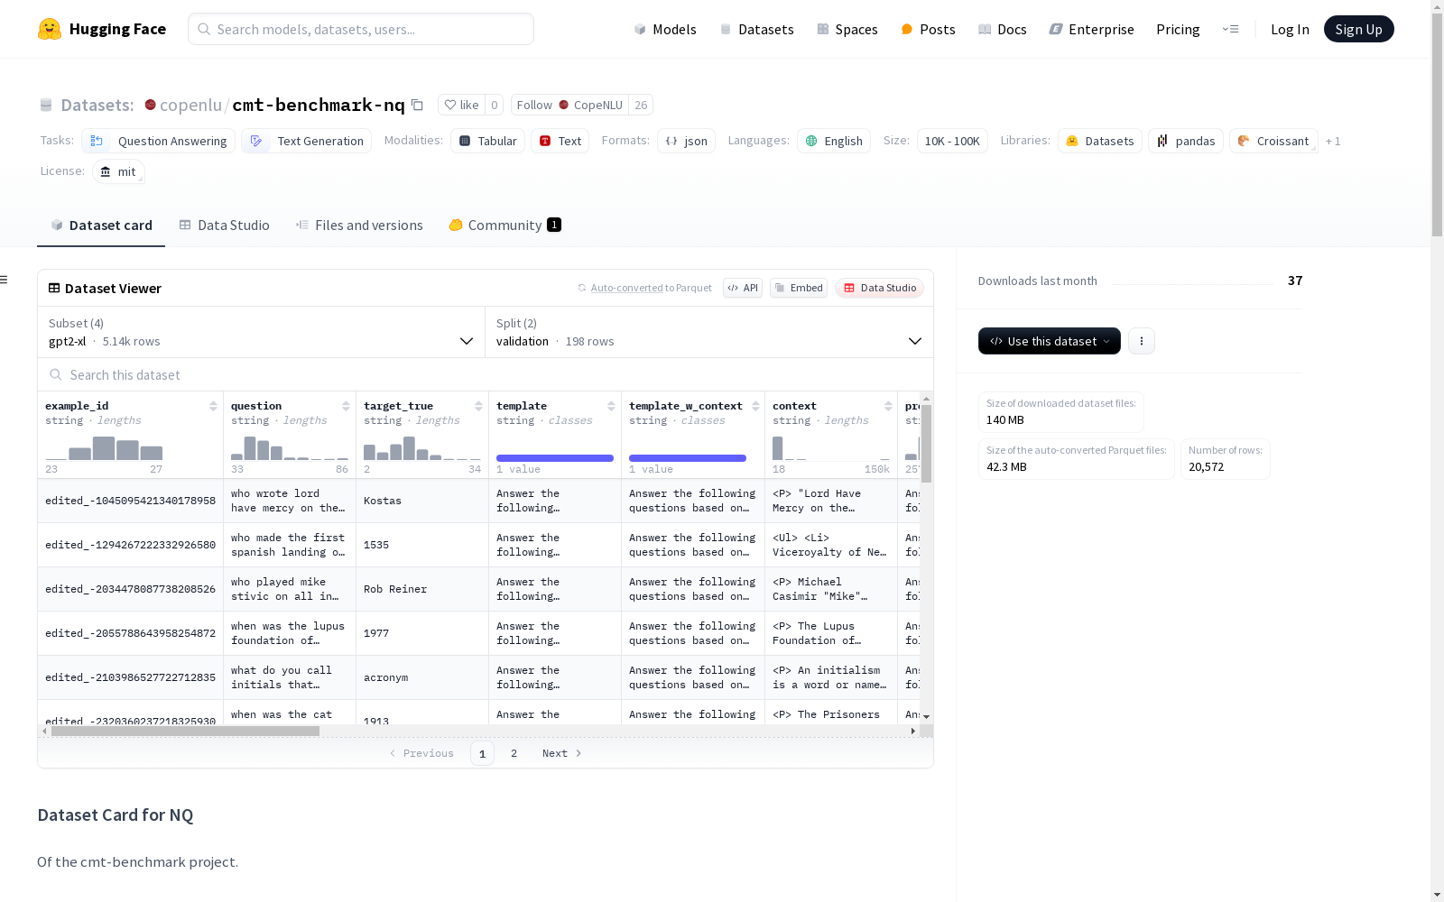Select the Tabular modality tag
1444x902 pixels.
coord(487,141)
